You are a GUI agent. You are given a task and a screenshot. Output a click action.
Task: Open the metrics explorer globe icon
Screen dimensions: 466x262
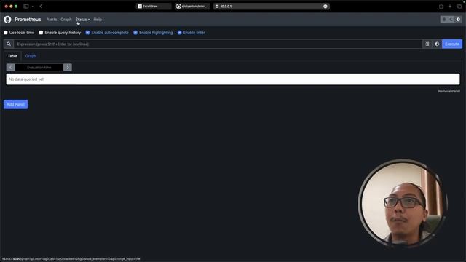[437, 44]
